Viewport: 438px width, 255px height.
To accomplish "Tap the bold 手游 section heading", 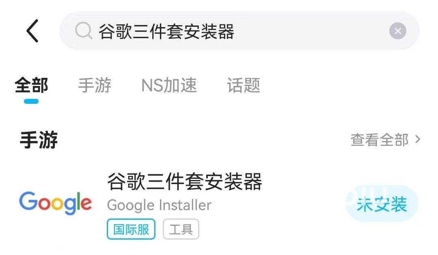I will coord(39,140).
